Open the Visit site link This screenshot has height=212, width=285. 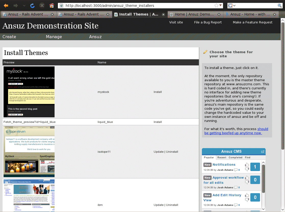pos(176,22)
